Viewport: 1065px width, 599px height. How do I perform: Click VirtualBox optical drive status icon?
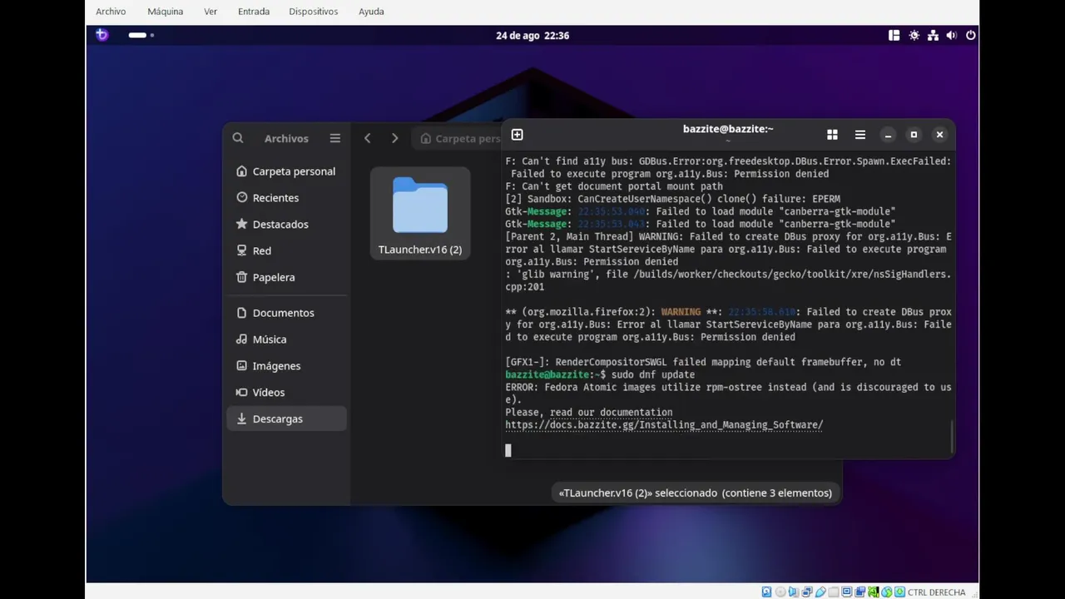coord(780,592)
